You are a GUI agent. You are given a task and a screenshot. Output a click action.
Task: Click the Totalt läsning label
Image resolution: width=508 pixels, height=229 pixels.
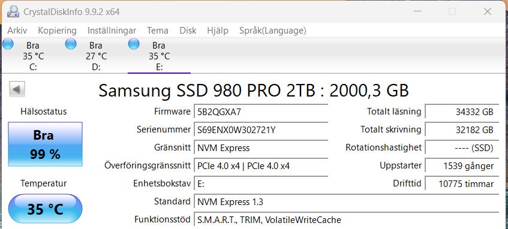[394, 112]
